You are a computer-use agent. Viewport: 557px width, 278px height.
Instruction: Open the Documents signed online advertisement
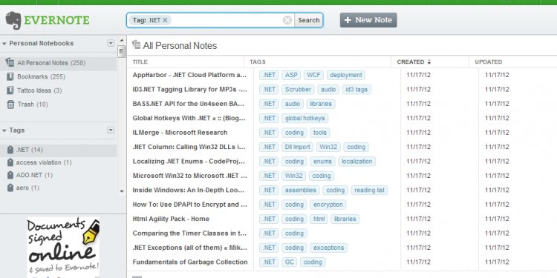[x=63, y=248]
